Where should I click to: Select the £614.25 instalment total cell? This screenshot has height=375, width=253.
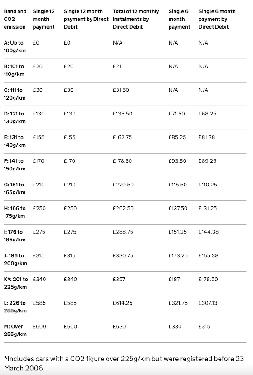122,303
